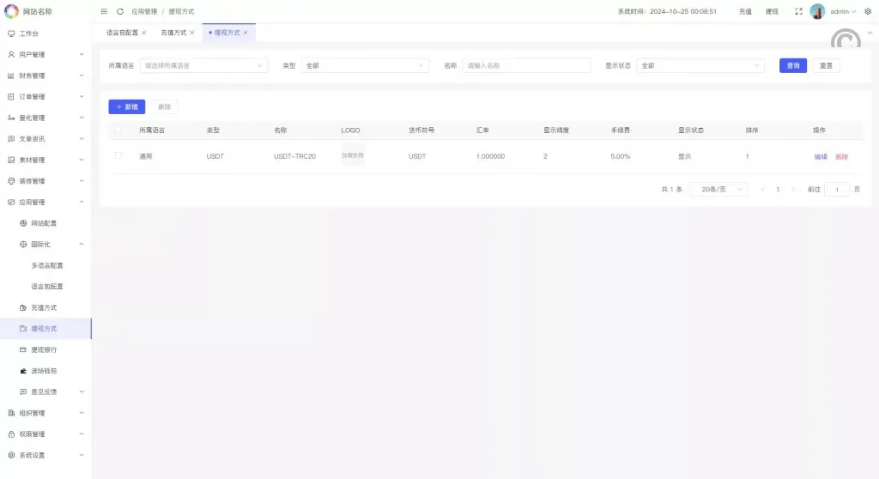Click the 文章资讯 icon in sidebar
Image resolution: width=879 pixels, height=479 pixels.
tap(11, 138)
